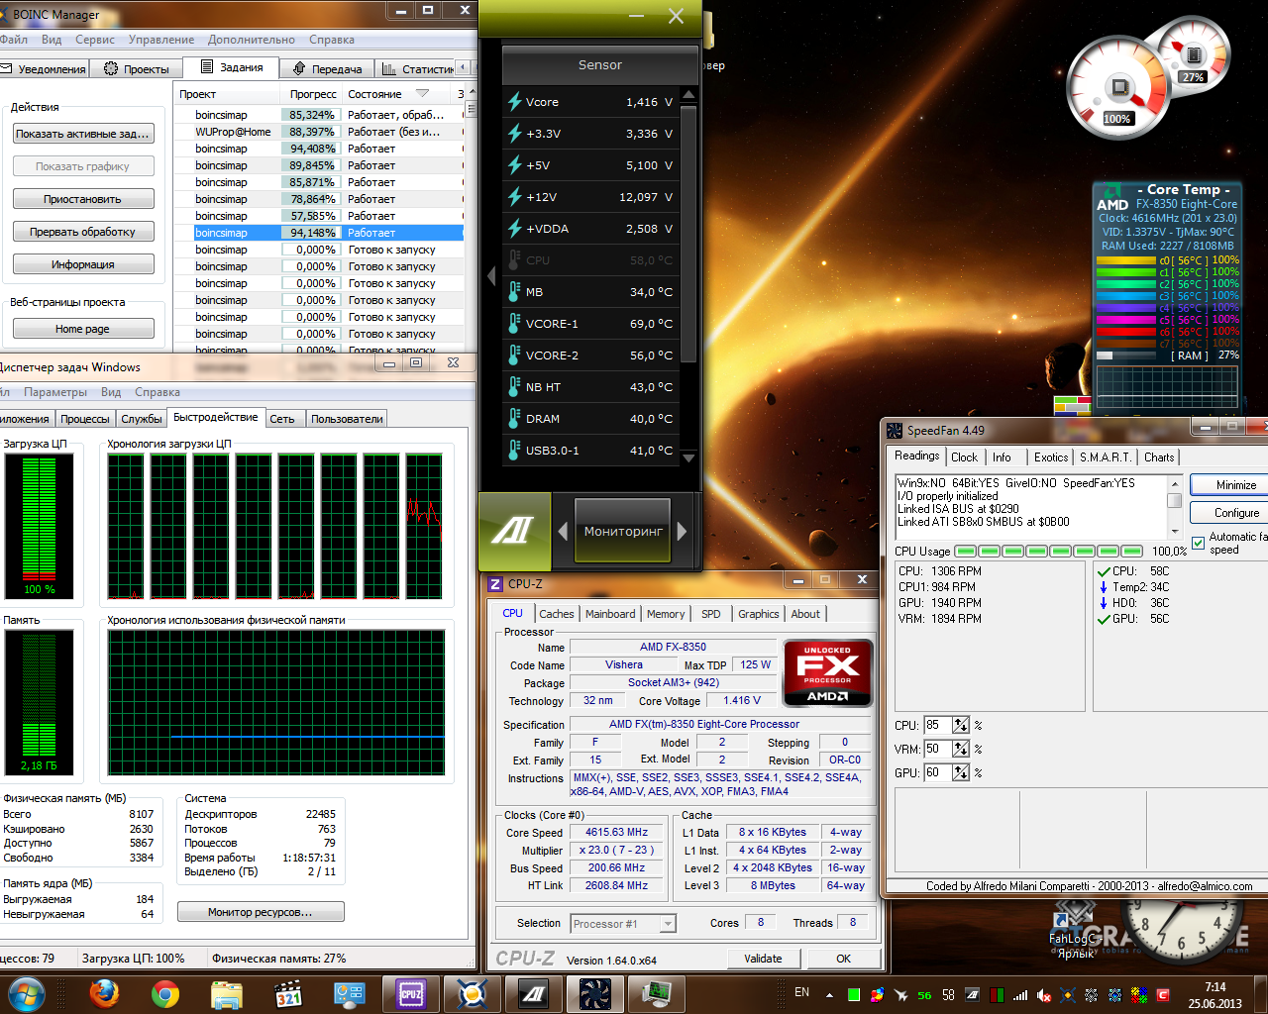Click the AI Suite logo button

[x=514, y=531]
